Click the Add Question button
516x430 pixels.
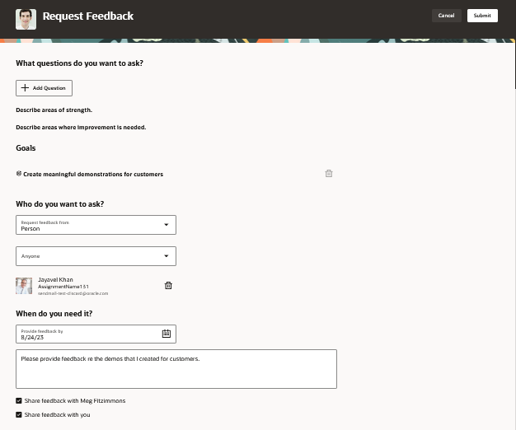click(44, 88)
